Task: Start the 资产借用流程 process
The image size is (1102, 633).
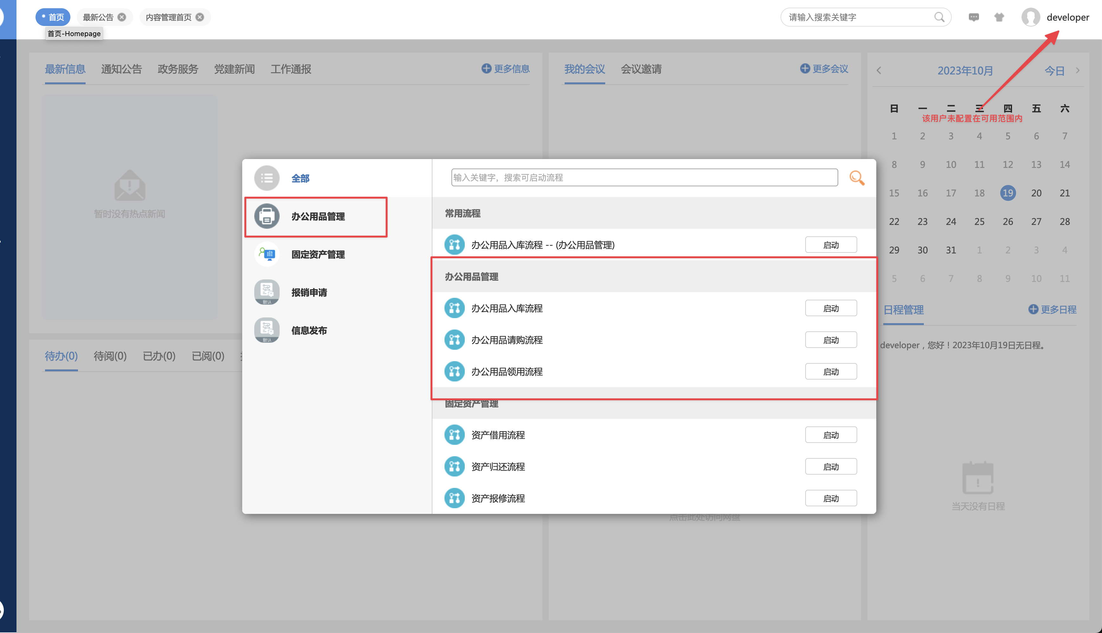Action: click(831, 435)
